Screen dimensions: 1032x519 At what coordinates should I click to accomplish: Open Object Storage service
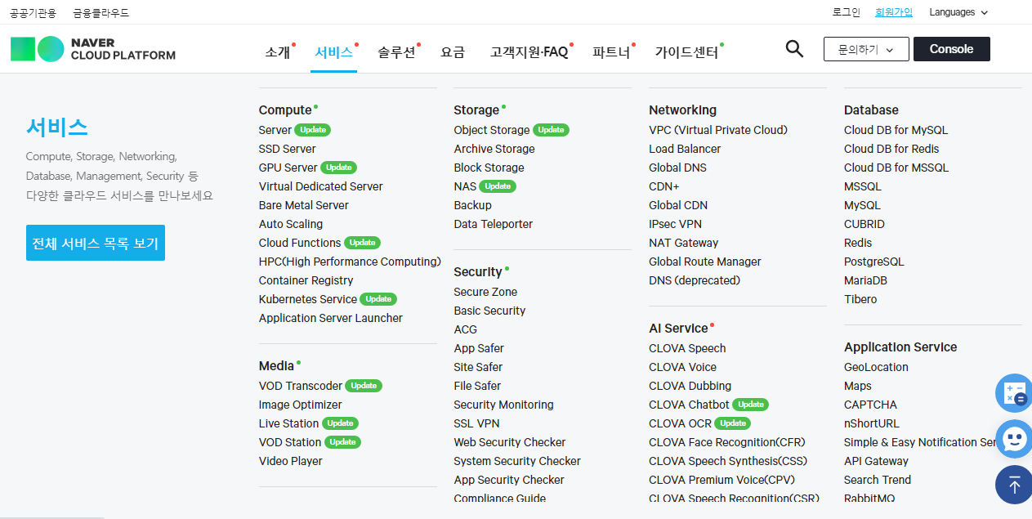coord(492,130)
